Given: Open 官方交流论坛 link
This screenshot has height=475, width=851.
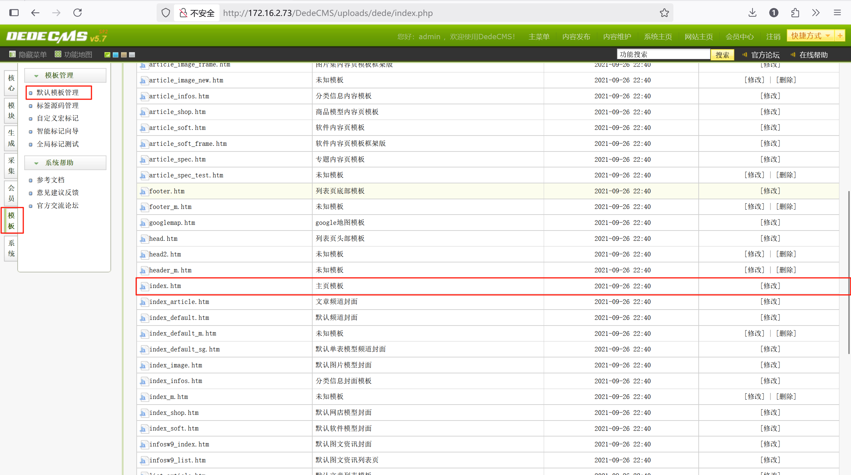Looking at the screenshot, I should tap(58, 206).
